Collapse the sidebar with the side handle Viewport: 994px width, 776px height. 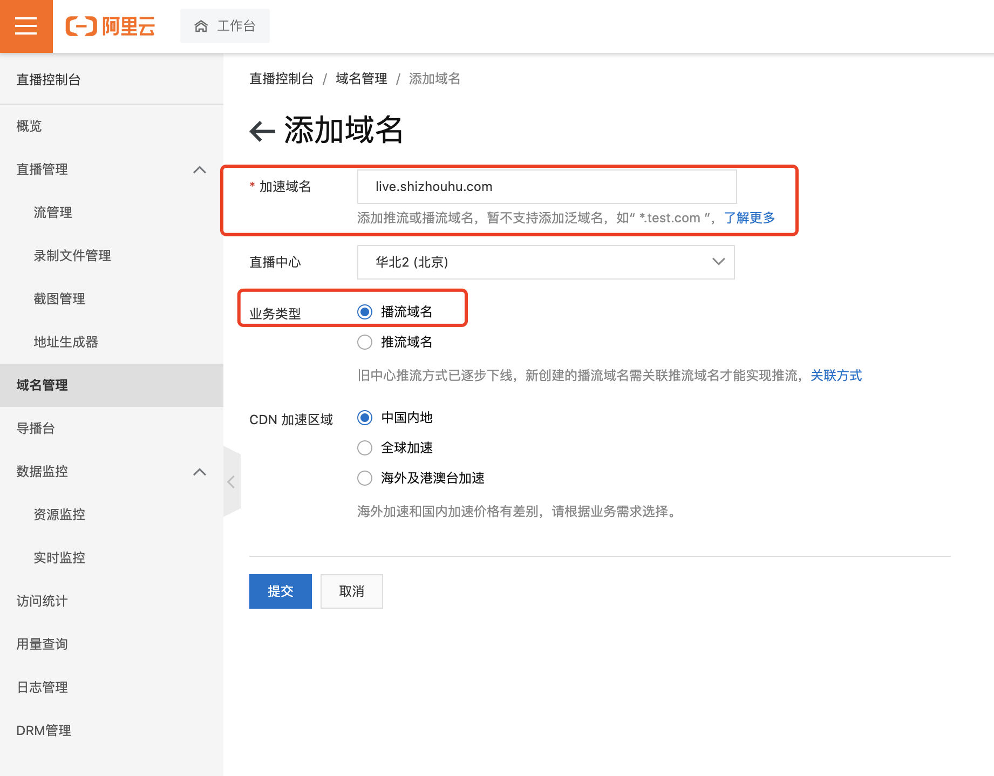click(x=231, y=481)
